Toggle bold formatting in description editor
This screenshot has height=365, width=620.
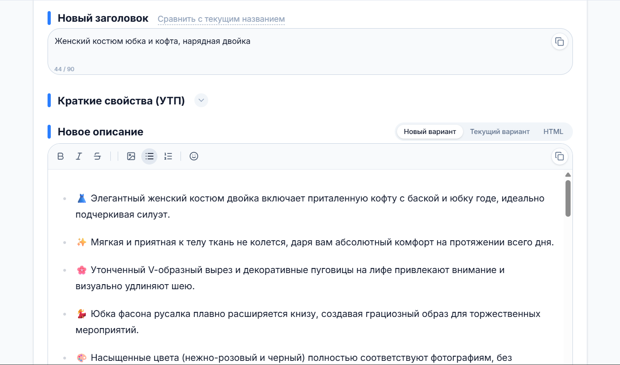point(60,156)
